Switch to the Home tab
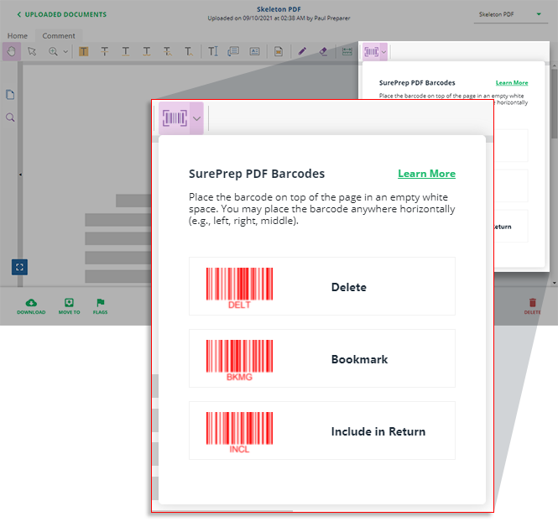 [x=18, y=36]
